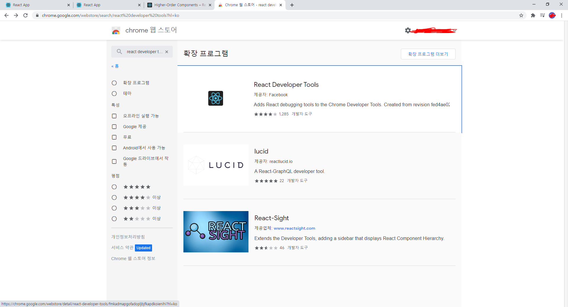Viewport: 568px width, 307px height.
Task: Click the React-Sight star rating
Action: (x=266, y=248)
